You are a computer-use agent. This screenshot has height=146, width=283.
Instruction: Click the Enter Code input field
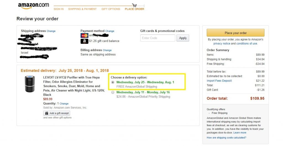coord(158,38)
